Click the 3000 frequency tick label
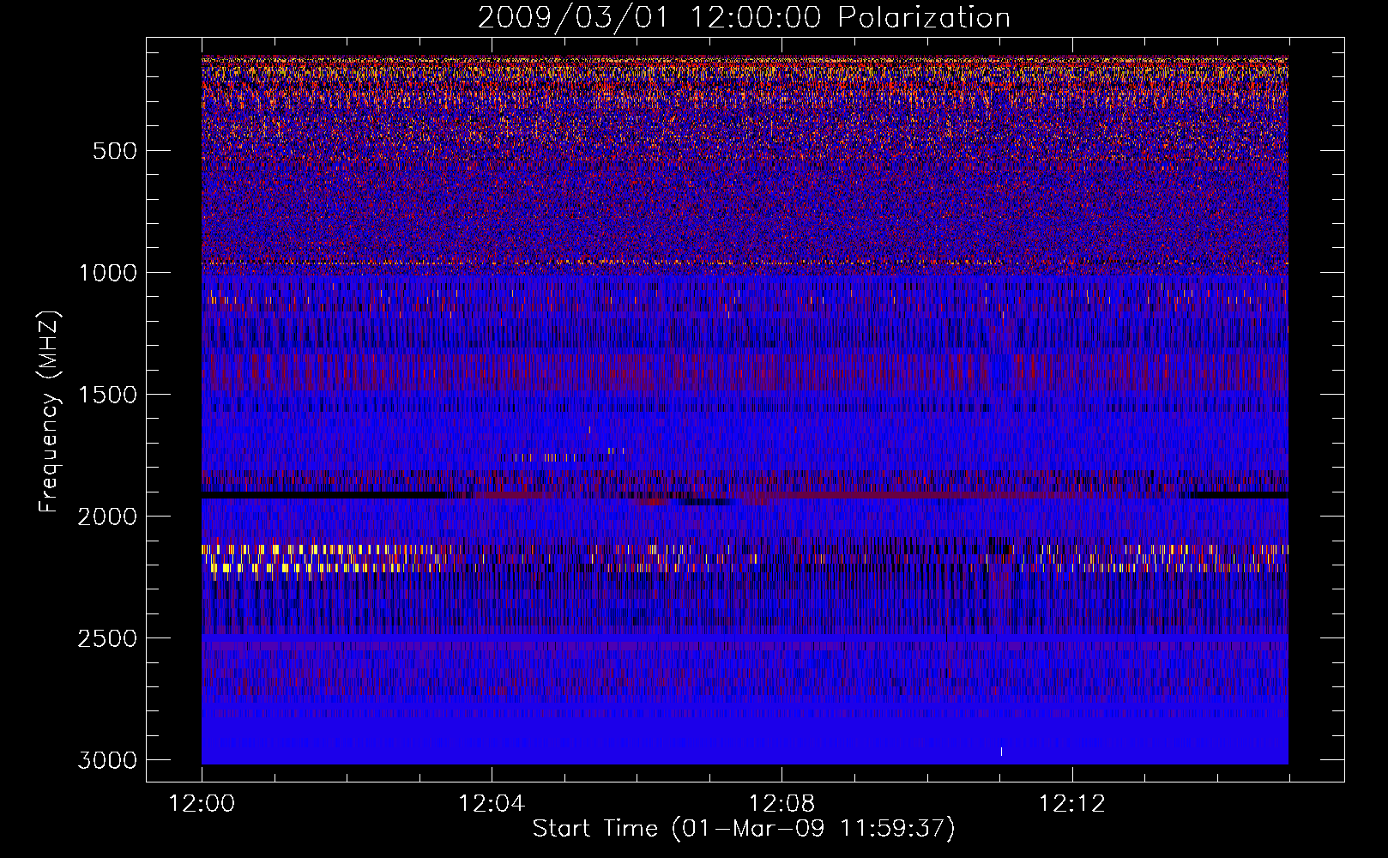1388x858 pixels. pyautogui.click(x=107, y=760)
